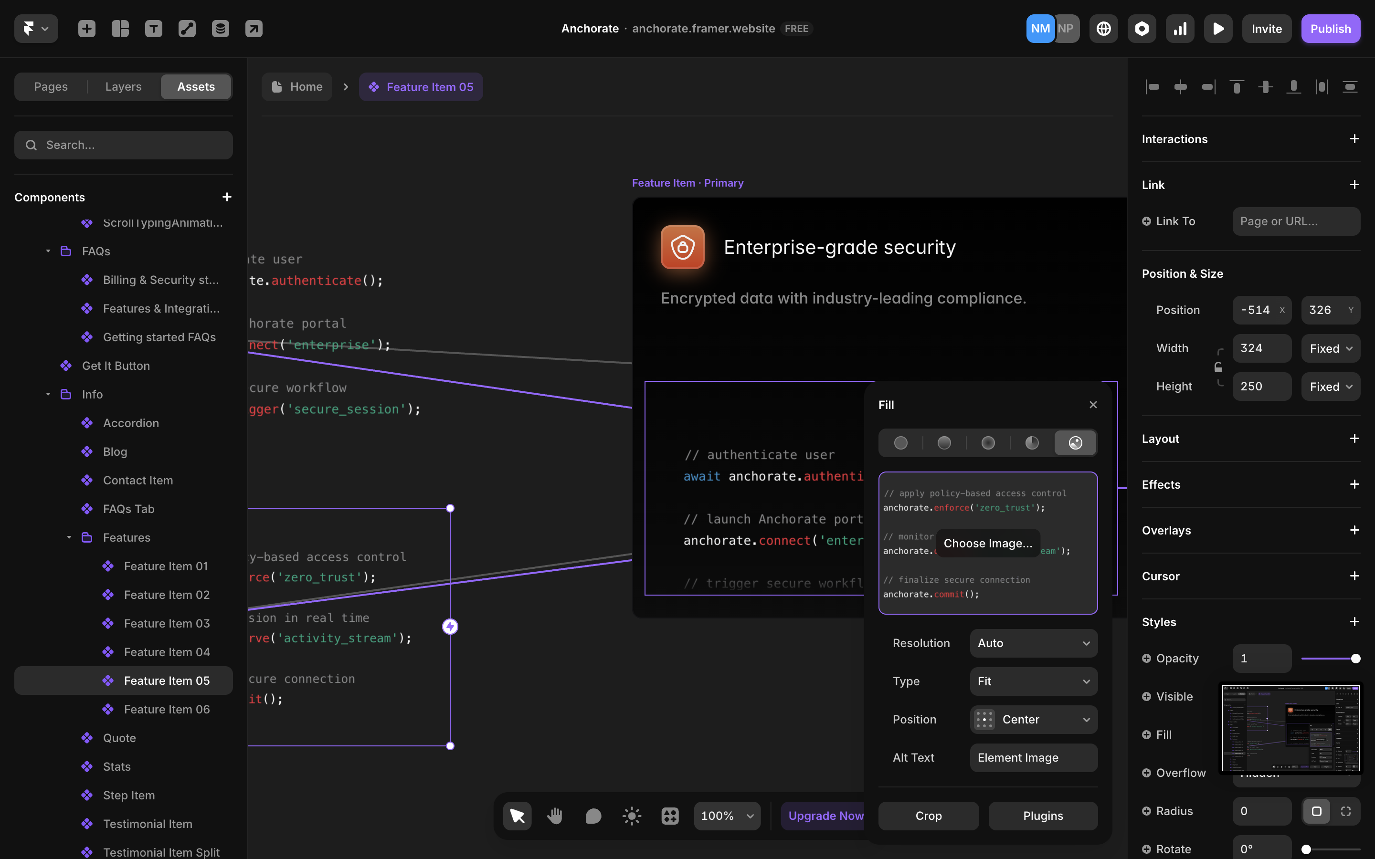This screenshot has width=1375, height=859.
Task: Open the analytics bar chart icon
Action: (x=1180, y=29)
